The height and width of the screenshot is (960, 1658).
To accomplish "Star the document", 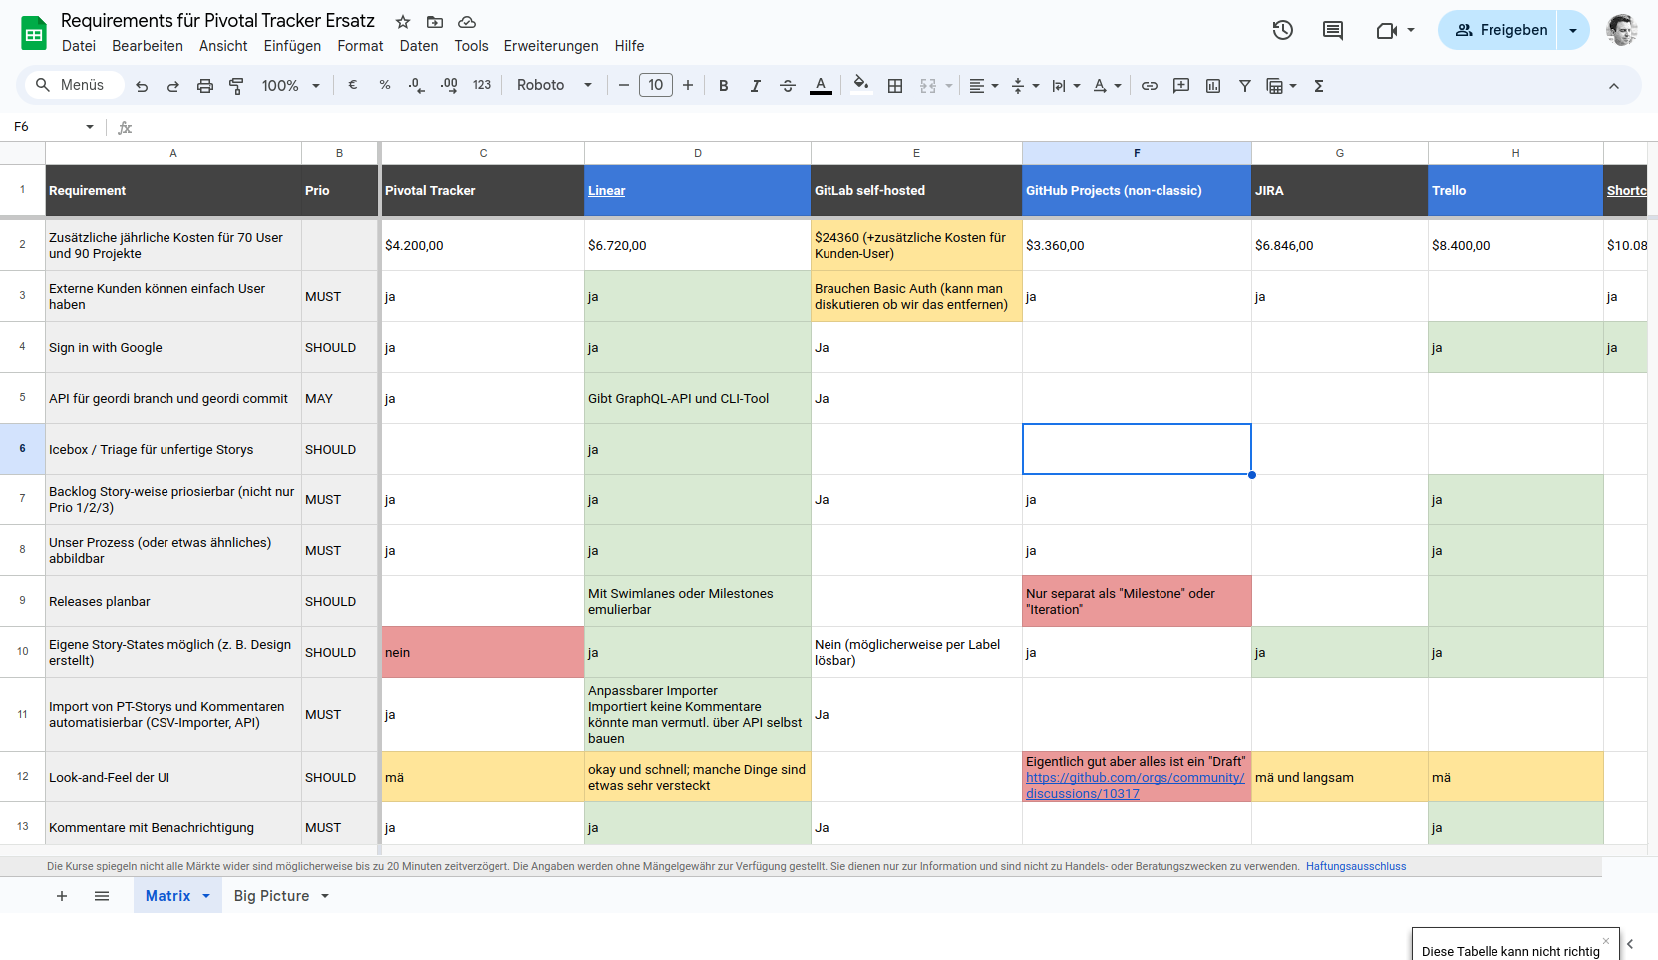I will click(403, 22).
